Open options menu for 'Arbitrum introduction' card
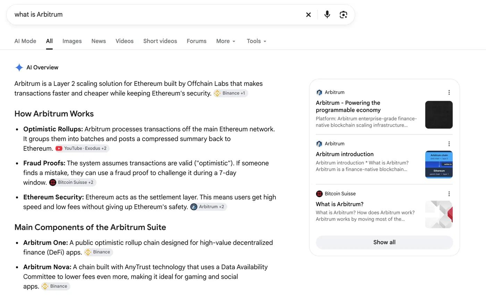The image size is (486, 296). click(449, 144)
